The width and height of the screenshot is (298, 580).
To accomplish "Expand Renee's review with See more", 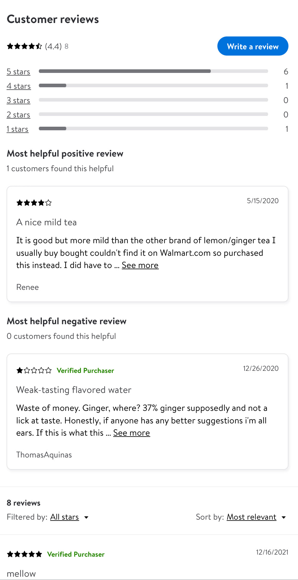I will [140, 265].
